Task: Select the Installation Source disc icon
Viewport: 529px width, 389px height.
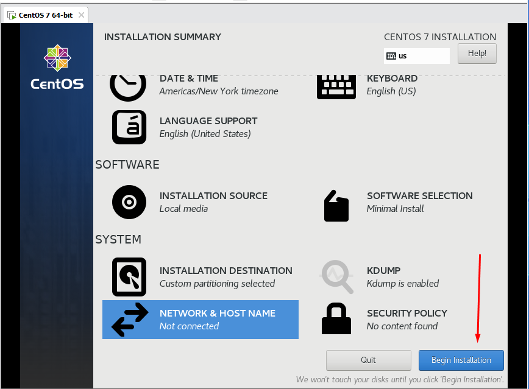Action: click(129, 202)
